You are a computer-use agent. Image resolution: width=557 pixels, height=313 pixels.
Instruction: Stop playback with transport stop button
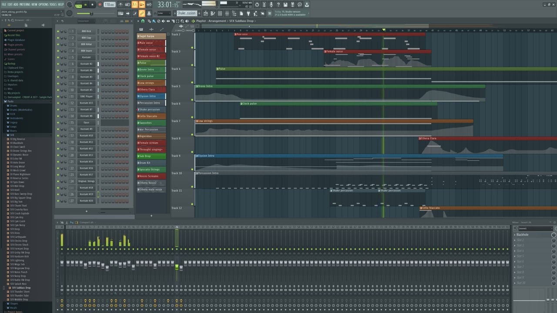click(92, 5)
